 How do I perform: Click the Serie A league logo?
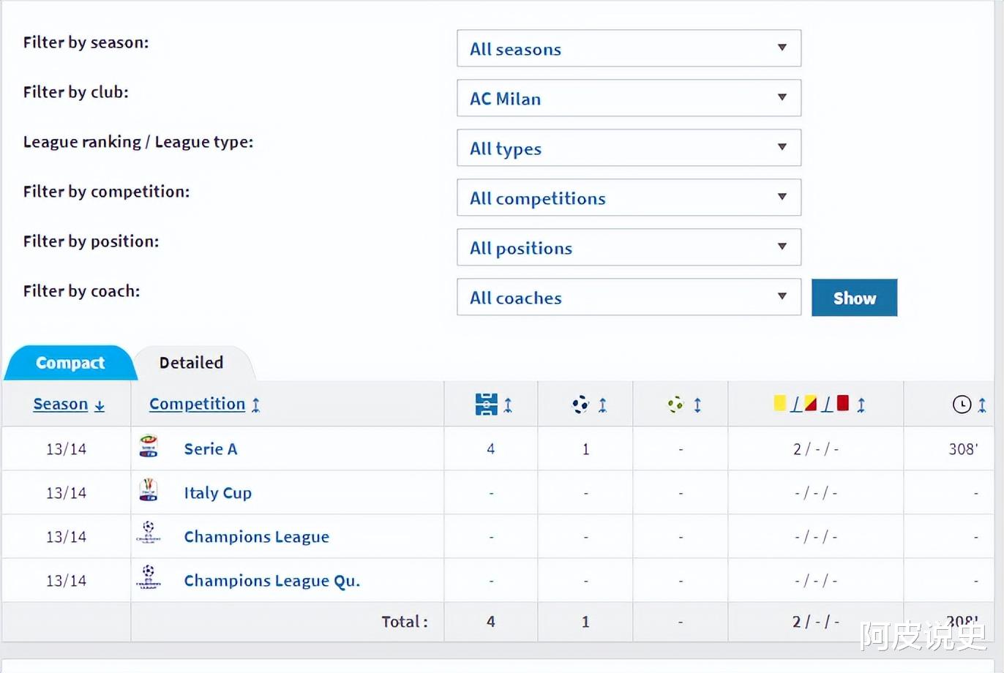pos(149,447)
